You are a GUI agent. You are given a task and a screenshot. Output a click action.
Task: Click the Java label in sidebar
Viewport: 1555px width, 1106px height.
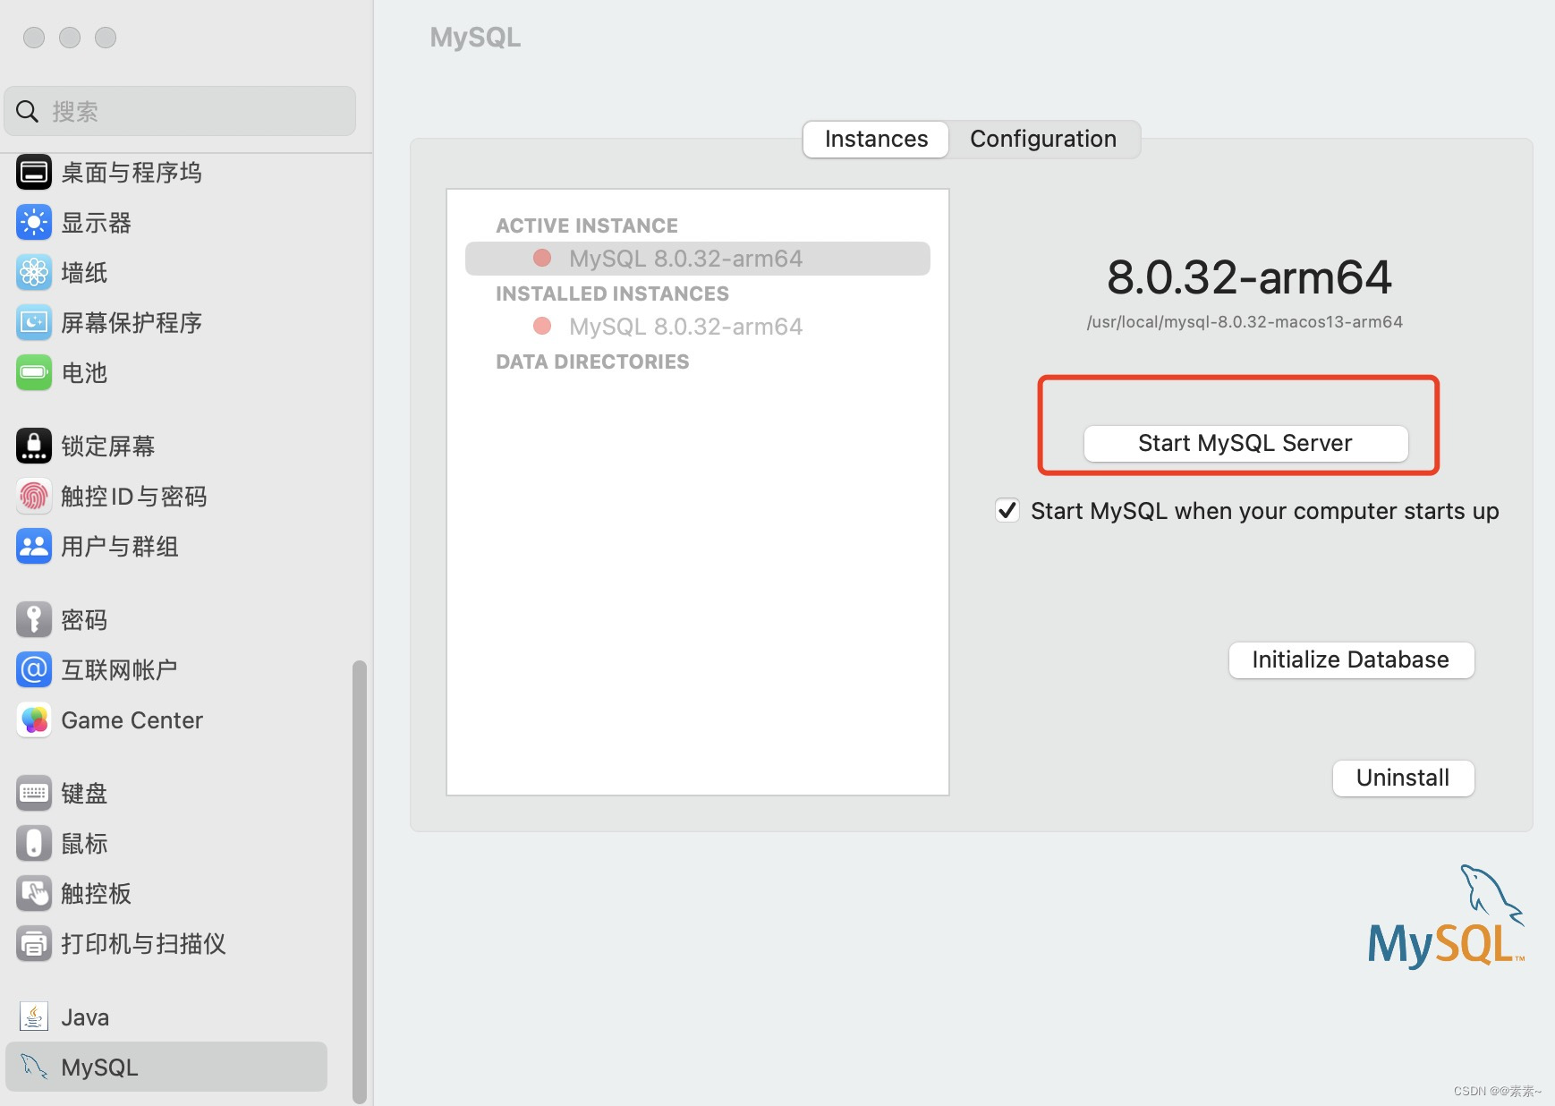pyautogui.click(x=85, y=1017)
